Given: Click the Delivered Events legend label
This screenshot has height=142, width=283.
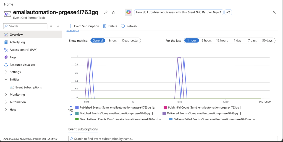Looking at the screenshot, I should click(x=202, y=114).
